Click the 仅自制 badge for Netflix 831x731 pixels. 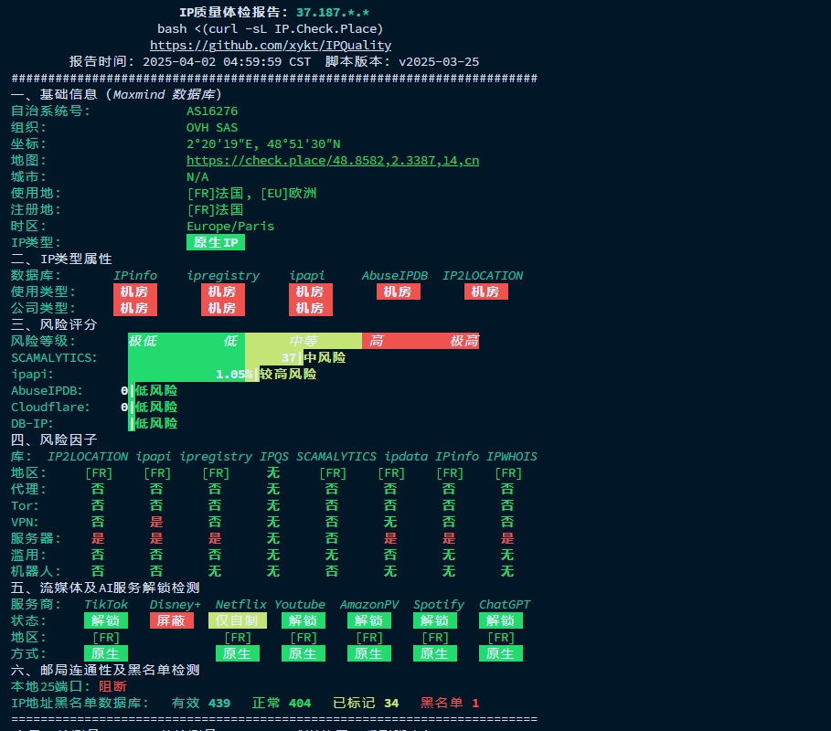(240, 620)
